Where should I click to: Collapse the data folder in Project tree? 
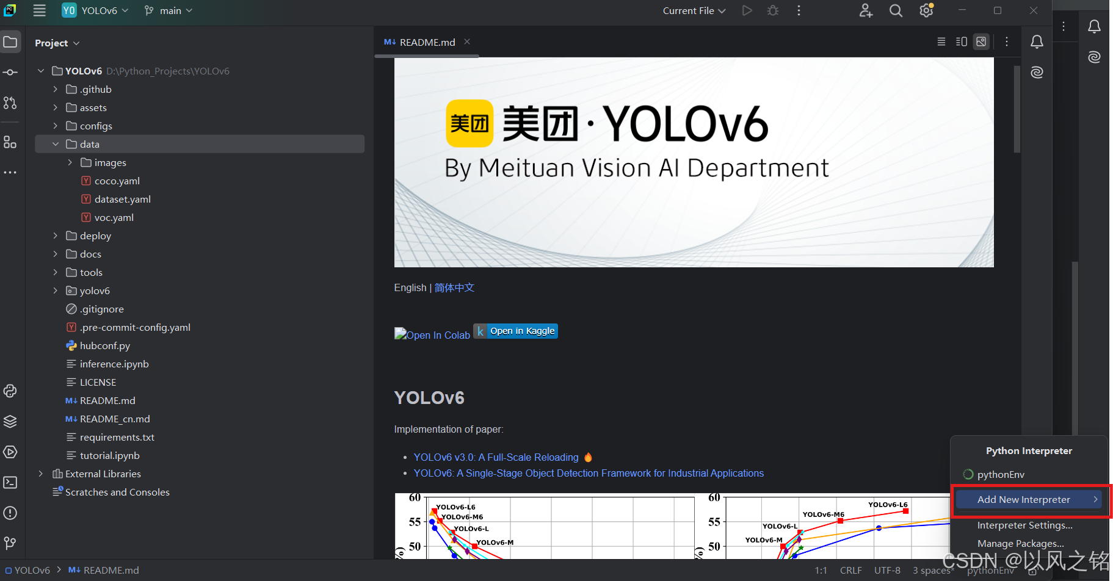pos(56,144)
